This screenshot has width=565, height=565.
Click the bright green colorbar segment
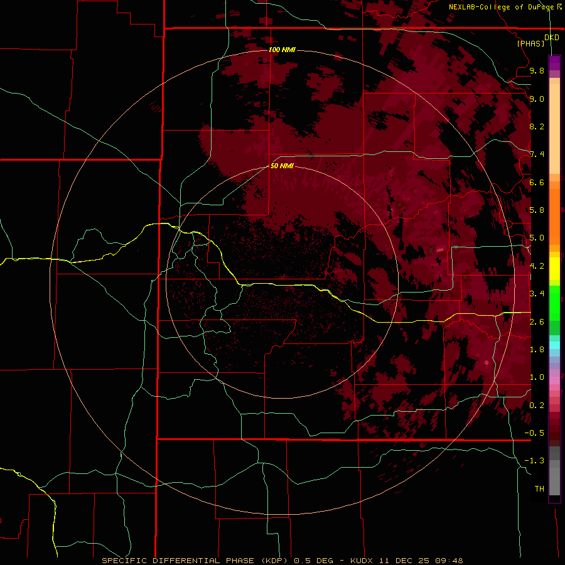[x=554, y=303]
